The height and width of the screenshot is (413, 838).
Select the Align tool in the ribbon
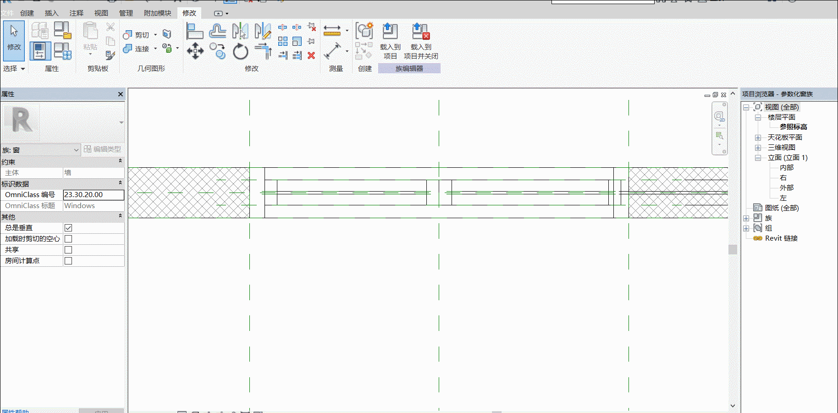click(x=195, y=31)
